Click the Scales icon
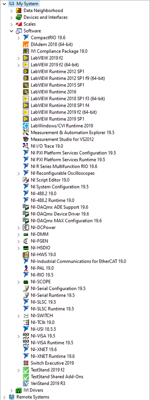This screenshot has width=150, height=400. coord(19,24)
